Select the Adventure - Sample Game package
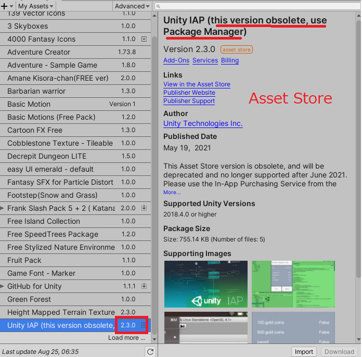The width and height of the screenshot is (362, 357). tap(75, 65)
